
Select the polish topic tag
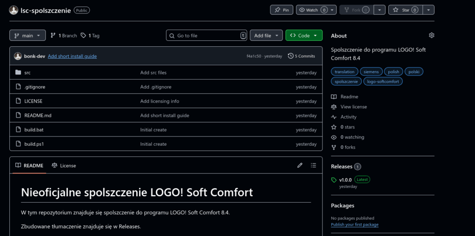393,72
